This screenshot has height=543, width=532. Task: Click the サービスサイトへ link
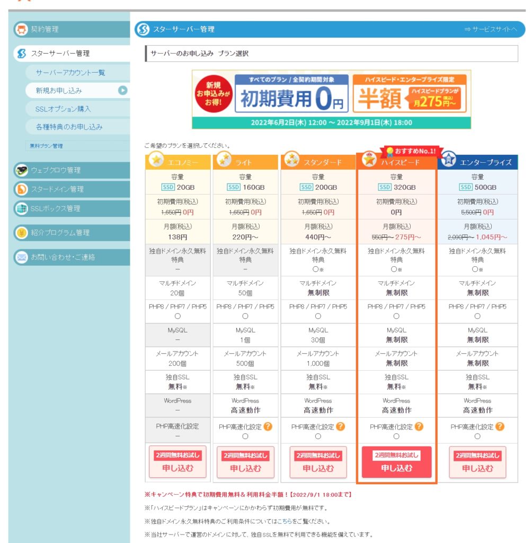(490, 30)
